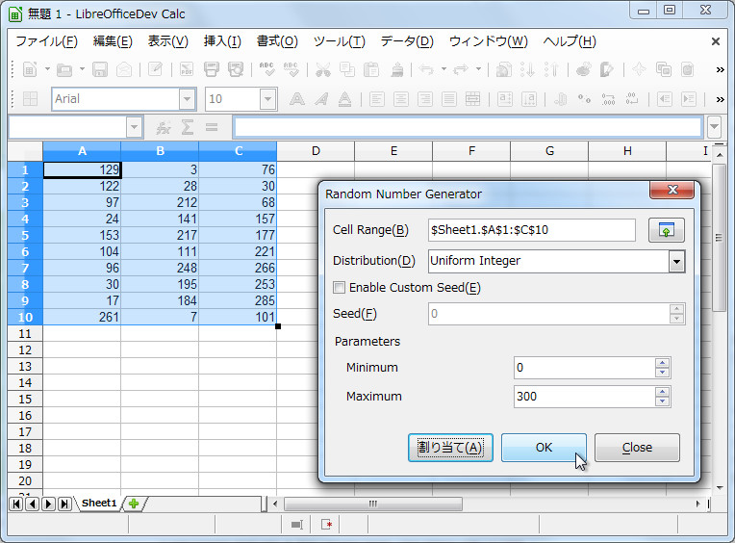Click the Function Wizard fx icon
The image size is (735, 543).
[164, 127]
